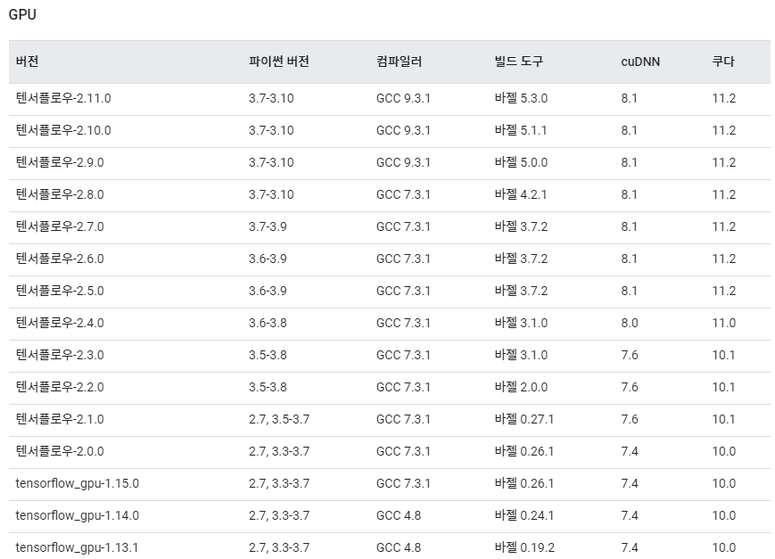Image resolution: width=775 pixels, height=559 pixels.
Task: Click 바젤 3.1.0 in 텐서플로우-2.4.0 row
Action: (521, 323)
